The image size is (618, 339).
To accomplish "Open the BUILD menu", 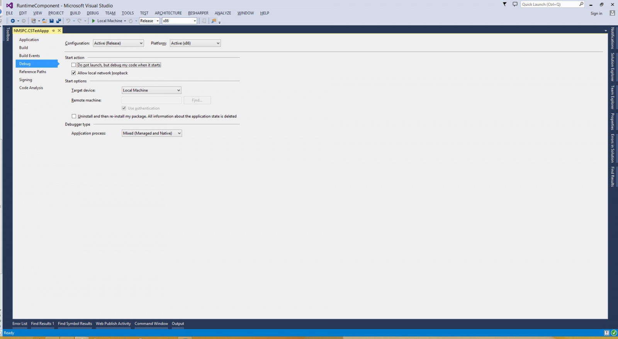I will [x=75, y=13].
